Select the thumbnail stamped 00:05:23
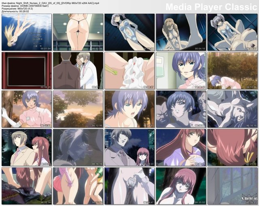Image resolution: width=259 pixels, height=206 pixels. pos(232,32)
